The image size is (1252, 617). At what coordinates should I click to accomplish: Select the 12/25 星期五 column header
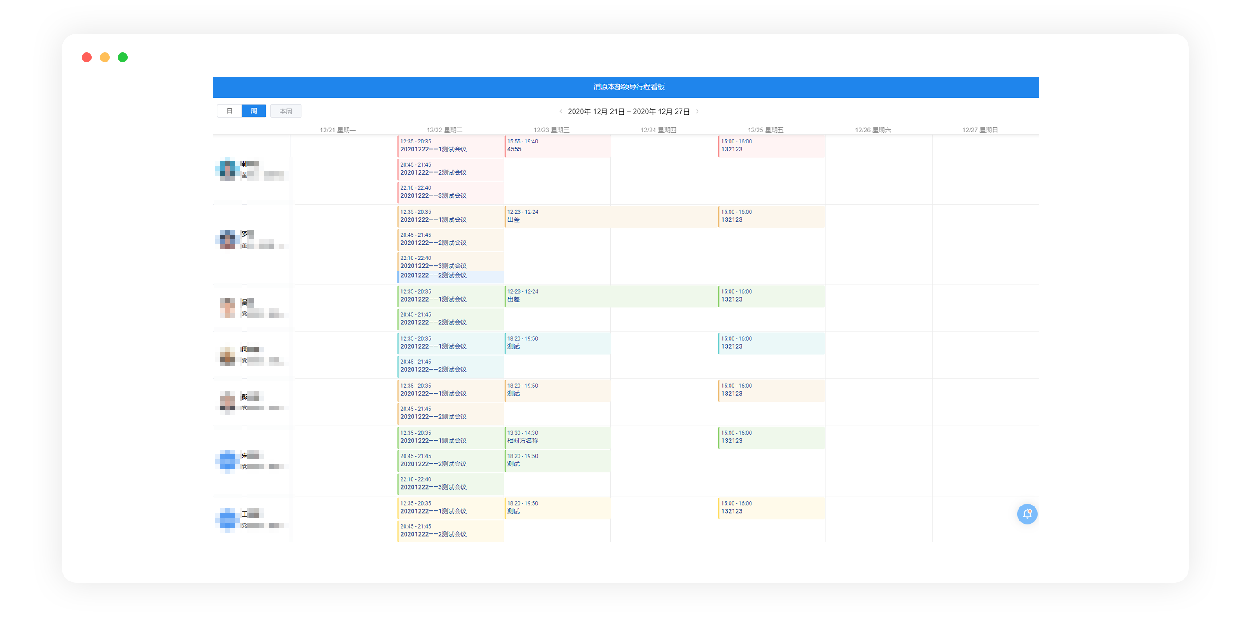[766, 130]
